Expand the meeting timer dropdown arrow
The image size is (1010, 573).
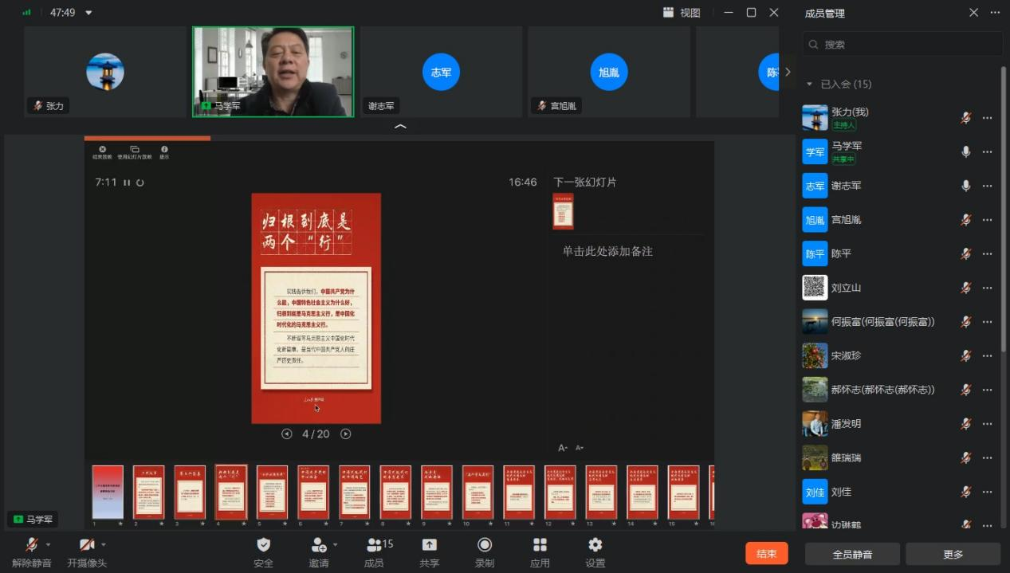click(88, 13)
